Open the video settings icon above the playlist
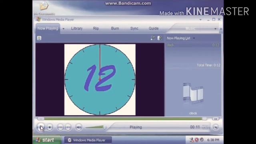 pos(152,38)
